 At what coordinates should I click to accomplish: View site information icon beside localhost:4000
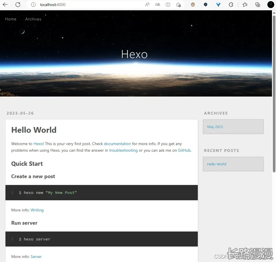[x=33, y=5]
